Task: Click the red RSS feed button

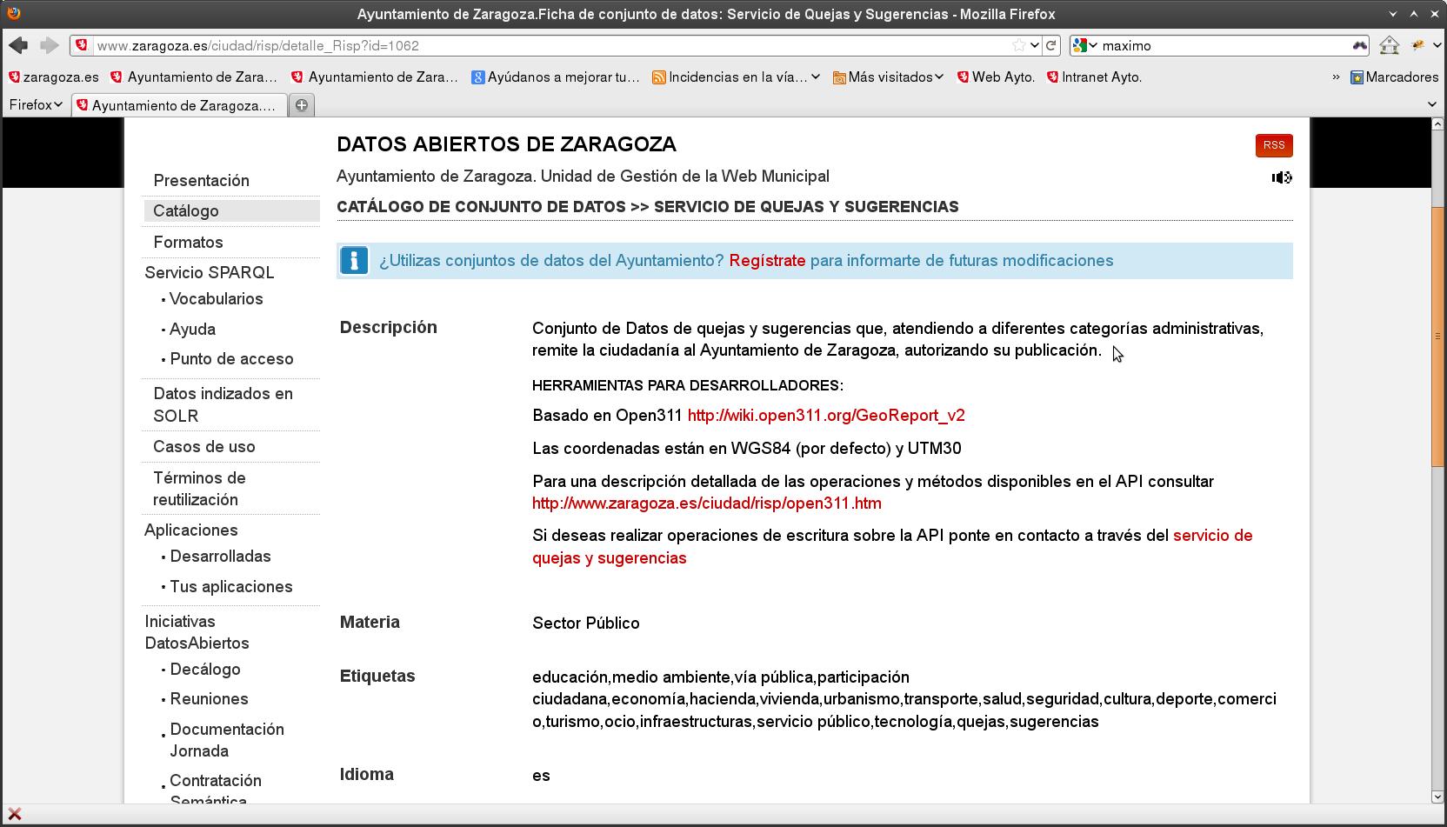Action: (x=1273, y=145)
